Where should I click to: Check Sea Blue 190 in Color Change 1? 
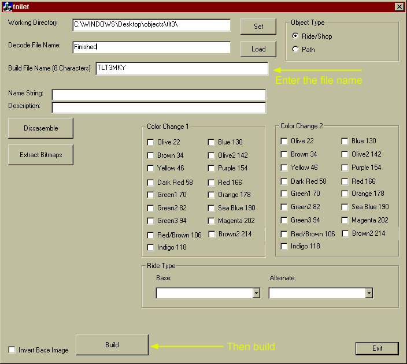click(x=211, y=208)
